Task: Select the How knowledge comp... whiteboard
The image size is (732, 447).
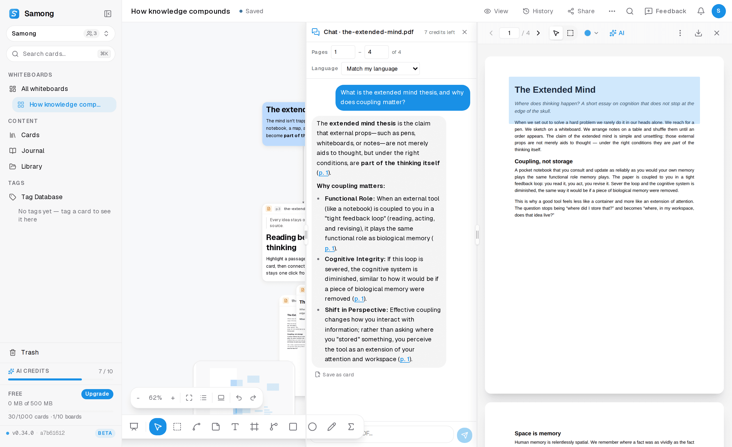Action: click(64, 104)
